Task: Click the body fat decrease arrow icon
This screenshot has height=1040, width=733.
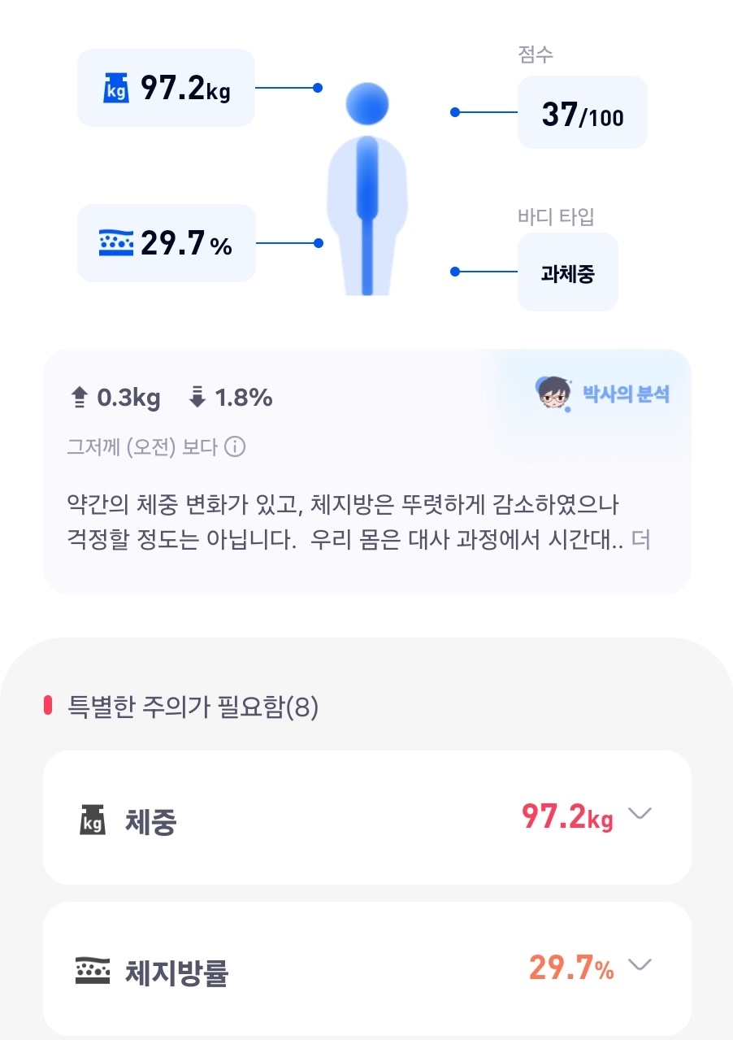Action: click(x=197, y=398)
